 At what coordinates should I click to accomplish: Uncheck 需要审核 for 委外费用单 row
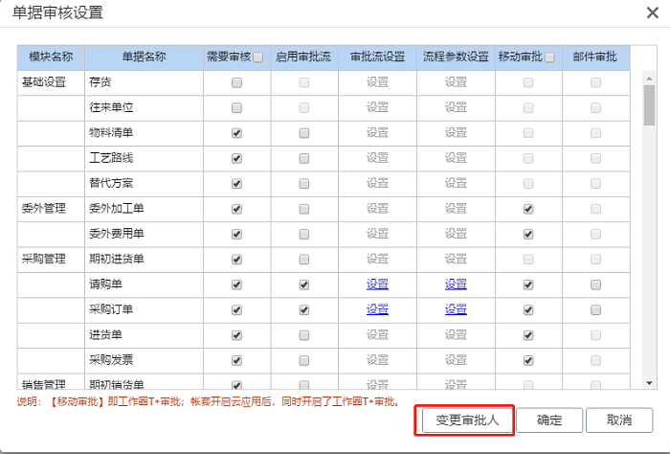coord(236,234)
